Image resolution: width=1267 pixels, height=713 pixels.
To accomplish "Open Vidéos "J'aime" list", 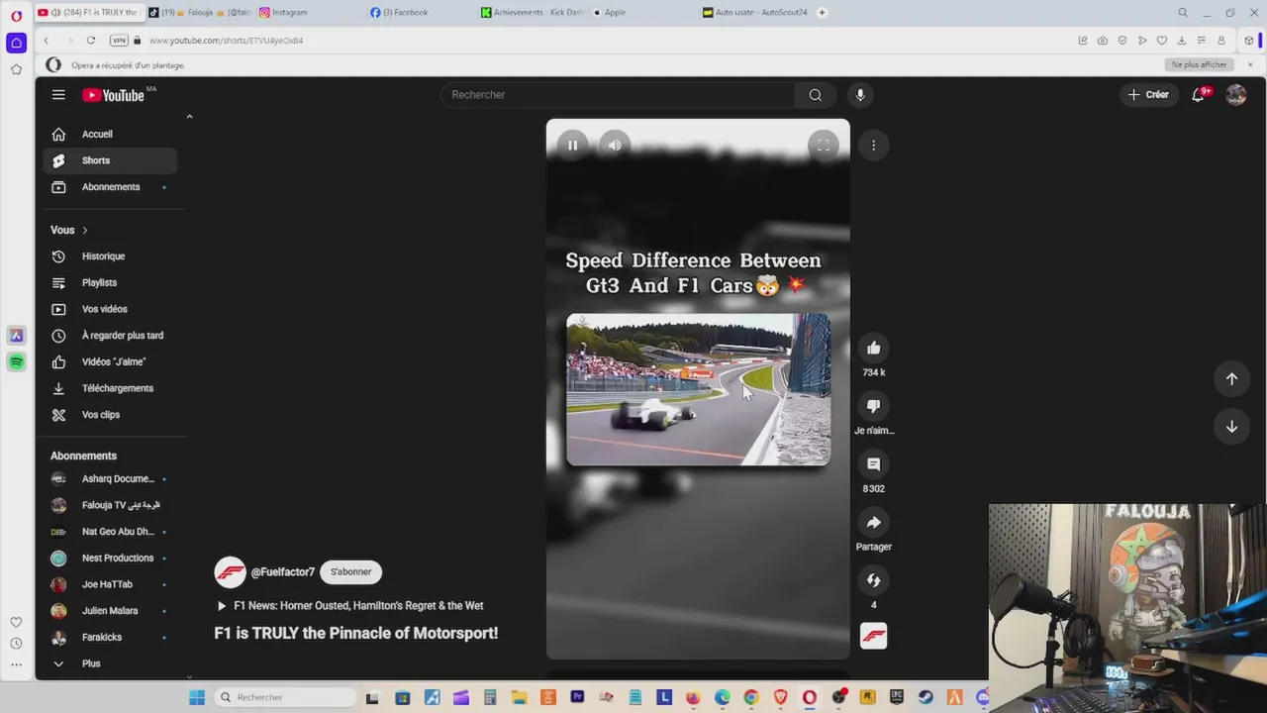I will 110,361.
